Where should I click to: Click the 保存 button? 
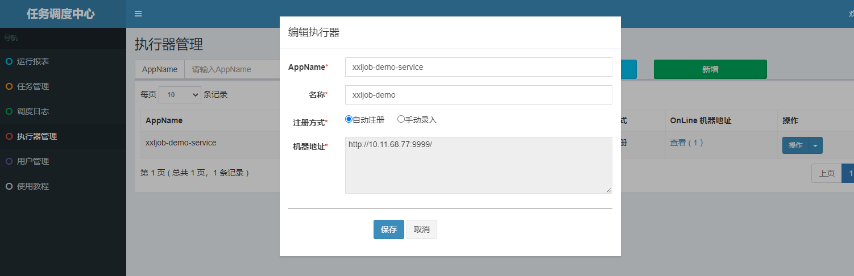click(x=389, y=229)
